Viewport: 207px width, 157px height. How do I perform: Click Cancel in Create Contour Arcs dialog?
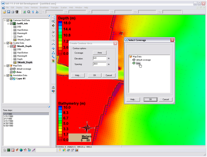click(x=109, y=75)
